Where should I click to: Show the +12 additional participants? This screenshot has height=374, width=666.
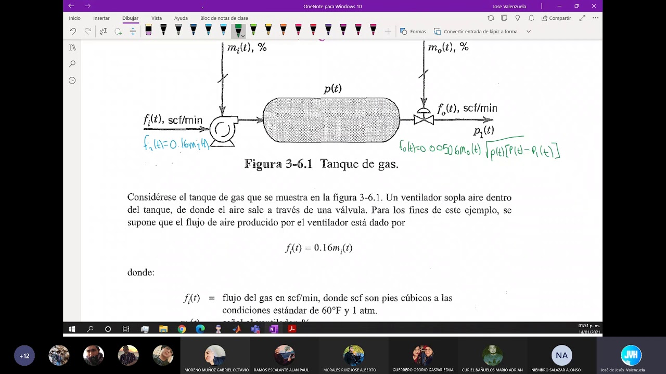coord(24,356)
